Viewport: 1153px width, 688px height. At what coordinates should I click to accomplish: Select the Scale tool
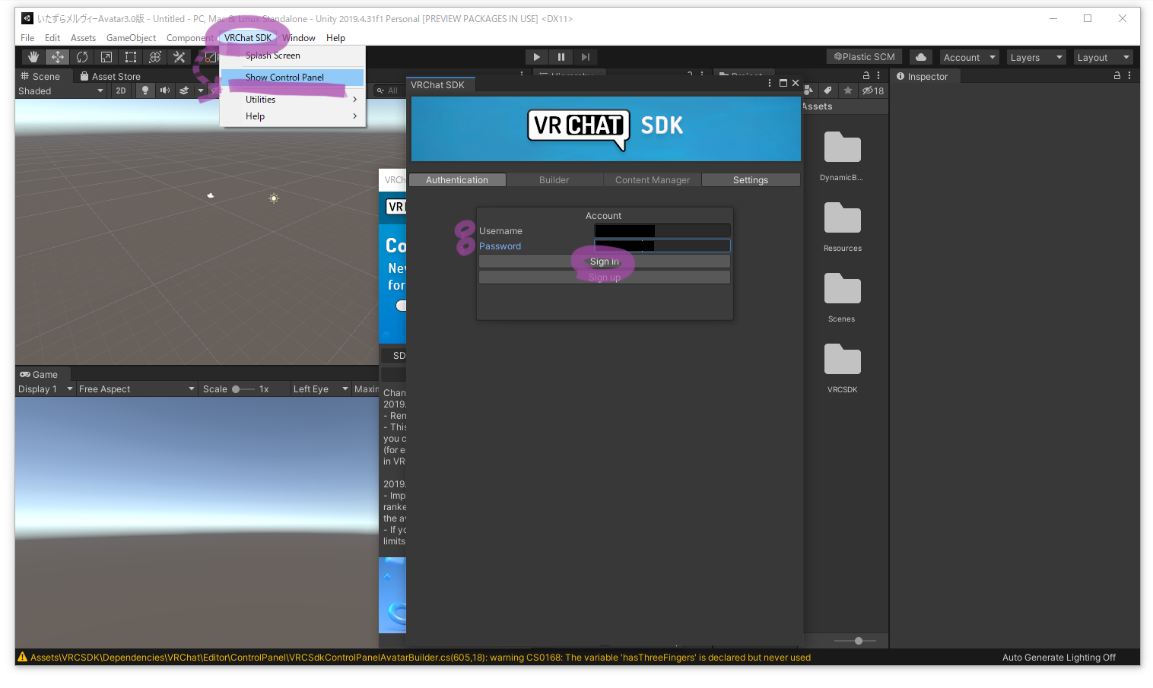click(106, 57)
